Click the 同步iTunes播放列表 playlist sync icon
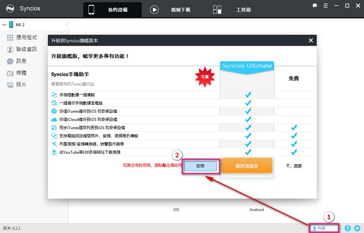The height and width of the screenshot is (233, 364). (x=54, y=128)
